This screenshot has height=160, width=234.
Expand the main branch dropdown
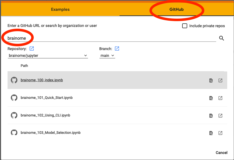(x=107, y=56)
